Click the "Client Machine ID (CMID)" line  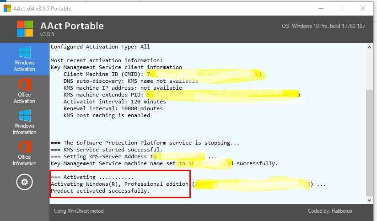[x=163, y=74]
